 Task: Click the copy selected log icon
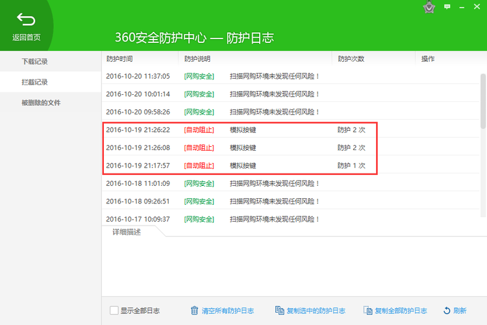279,311
